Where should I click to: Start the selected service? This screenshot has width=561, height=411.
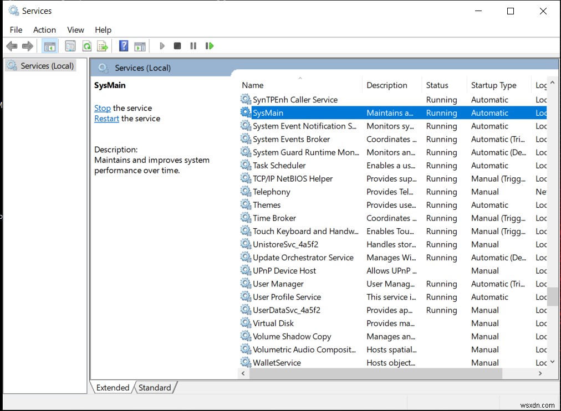[x=162, y=46]
